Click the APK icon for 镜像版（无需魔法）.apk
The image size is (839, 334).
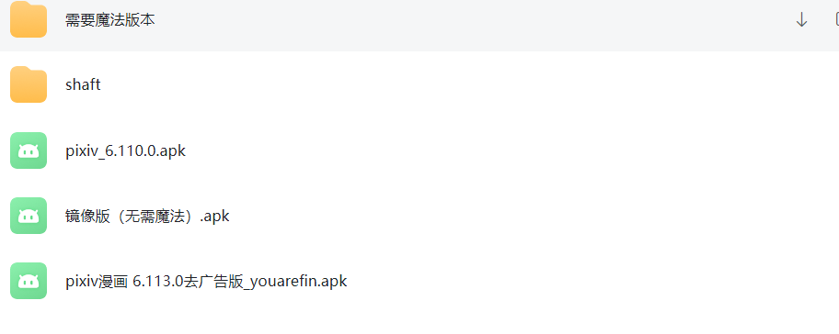[x=29, y=216]
